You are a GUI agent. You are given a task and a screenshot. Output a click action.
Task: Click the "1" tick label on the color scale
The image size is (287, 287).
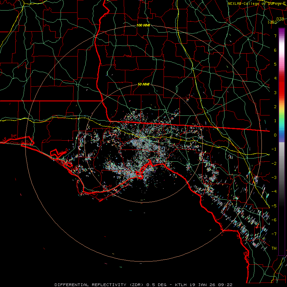click(275, 121)
